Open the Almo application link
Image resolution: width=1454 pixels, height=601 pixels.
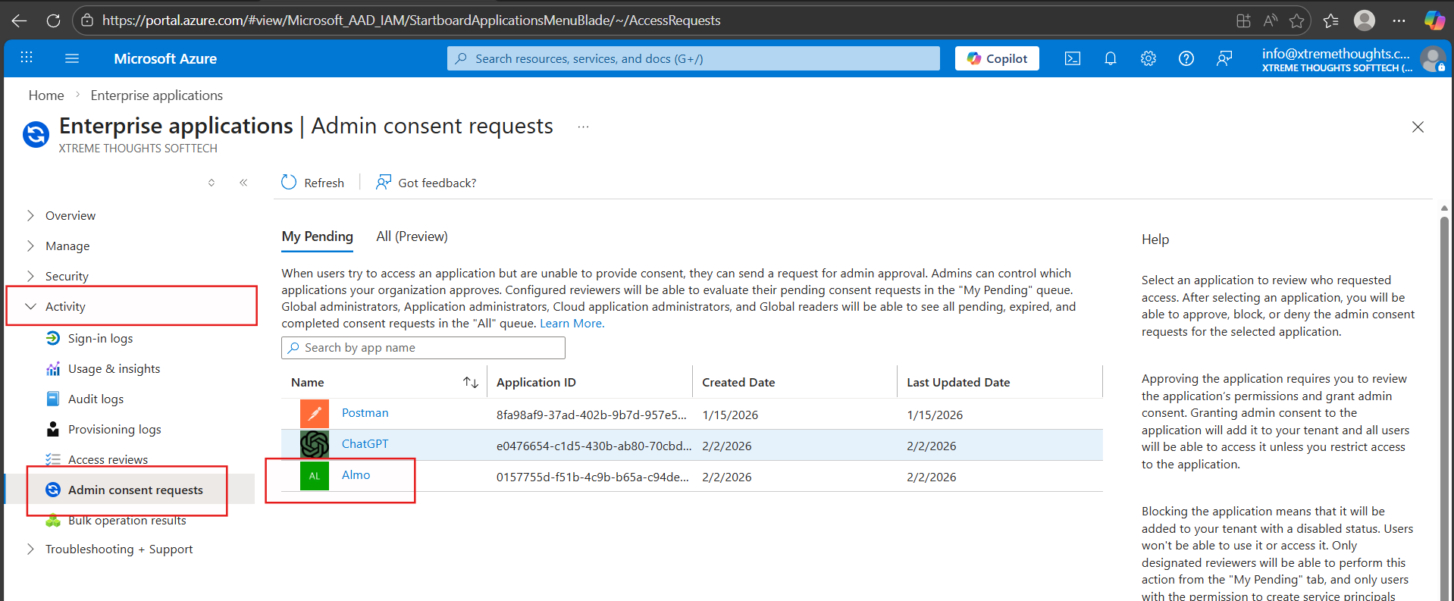[356, 475]
